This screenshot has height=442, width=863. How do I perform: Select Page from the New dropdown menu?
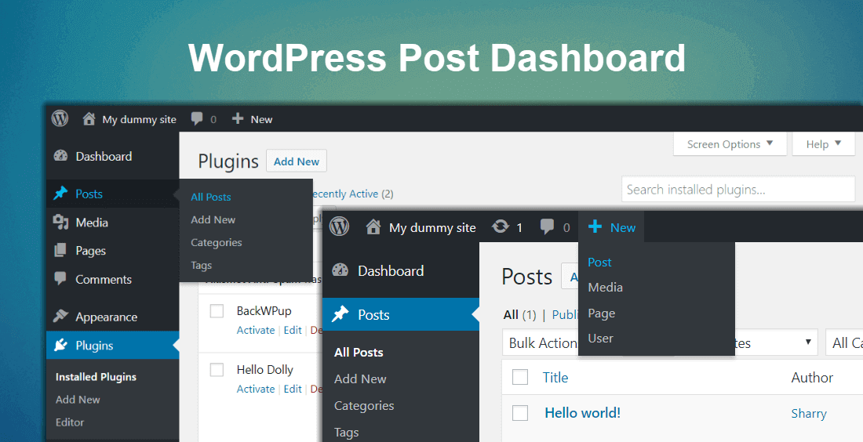pos(602,313)
